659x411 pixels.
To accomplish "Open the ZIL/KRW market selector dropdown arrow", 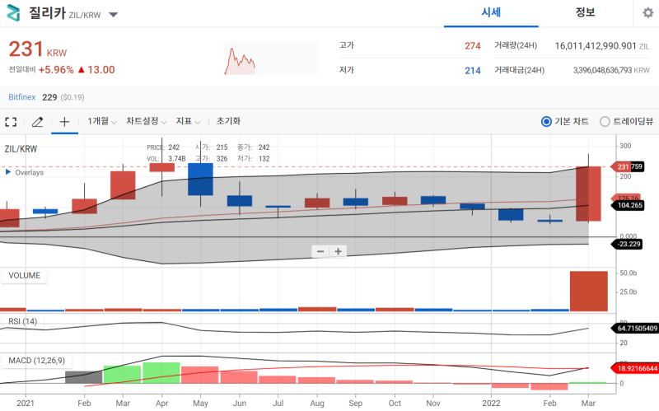I will (x=113, y=15).
